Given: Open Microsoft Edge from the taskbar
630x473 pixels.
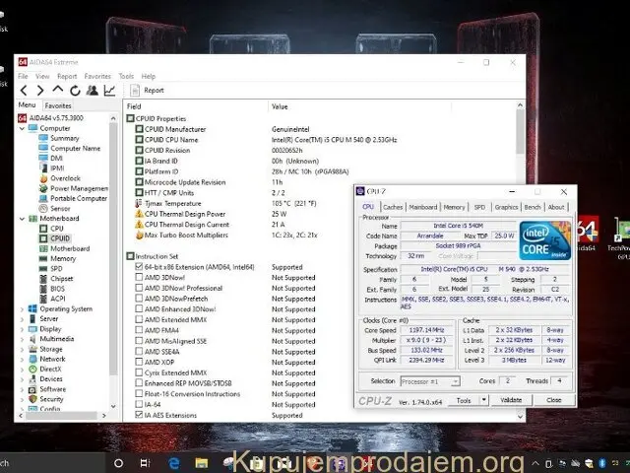Looking at the screenshot, I should [x=174, y=461].
